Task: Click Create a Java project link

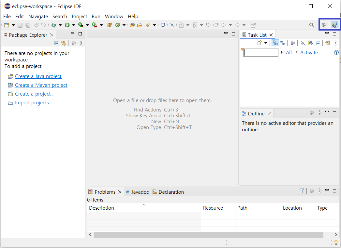Action: 38,76
